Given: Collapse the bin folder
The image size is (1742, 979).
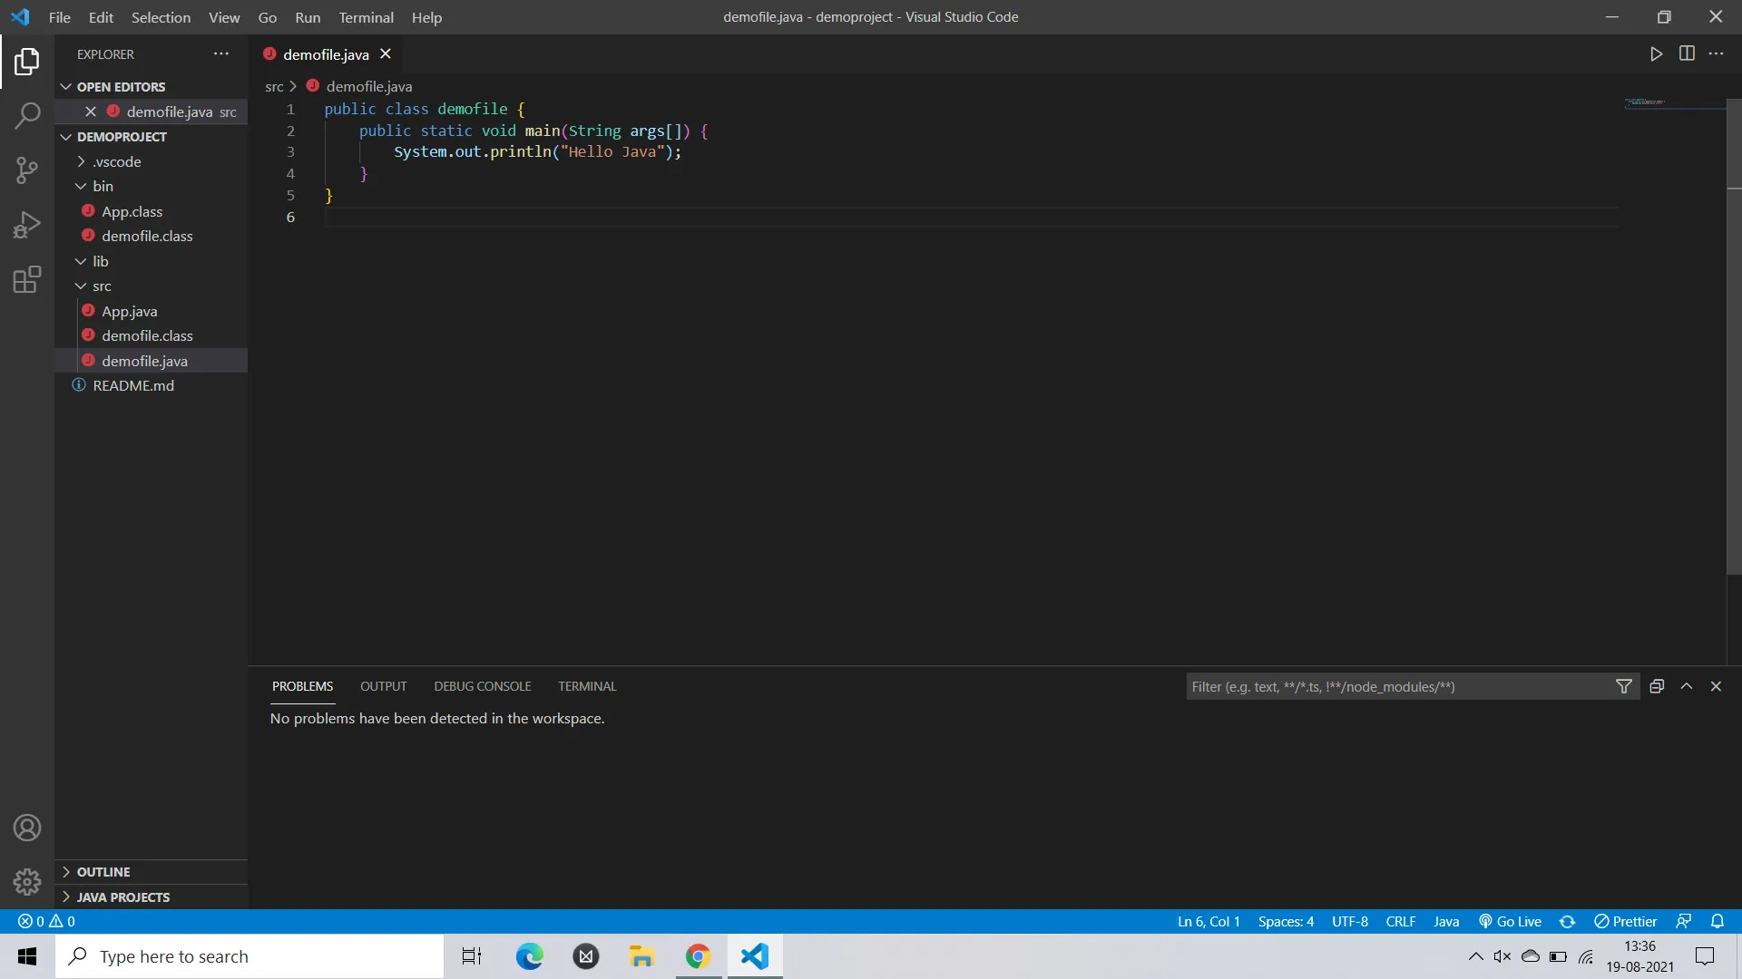Looking at the screenshot, I should coord(102,186).
